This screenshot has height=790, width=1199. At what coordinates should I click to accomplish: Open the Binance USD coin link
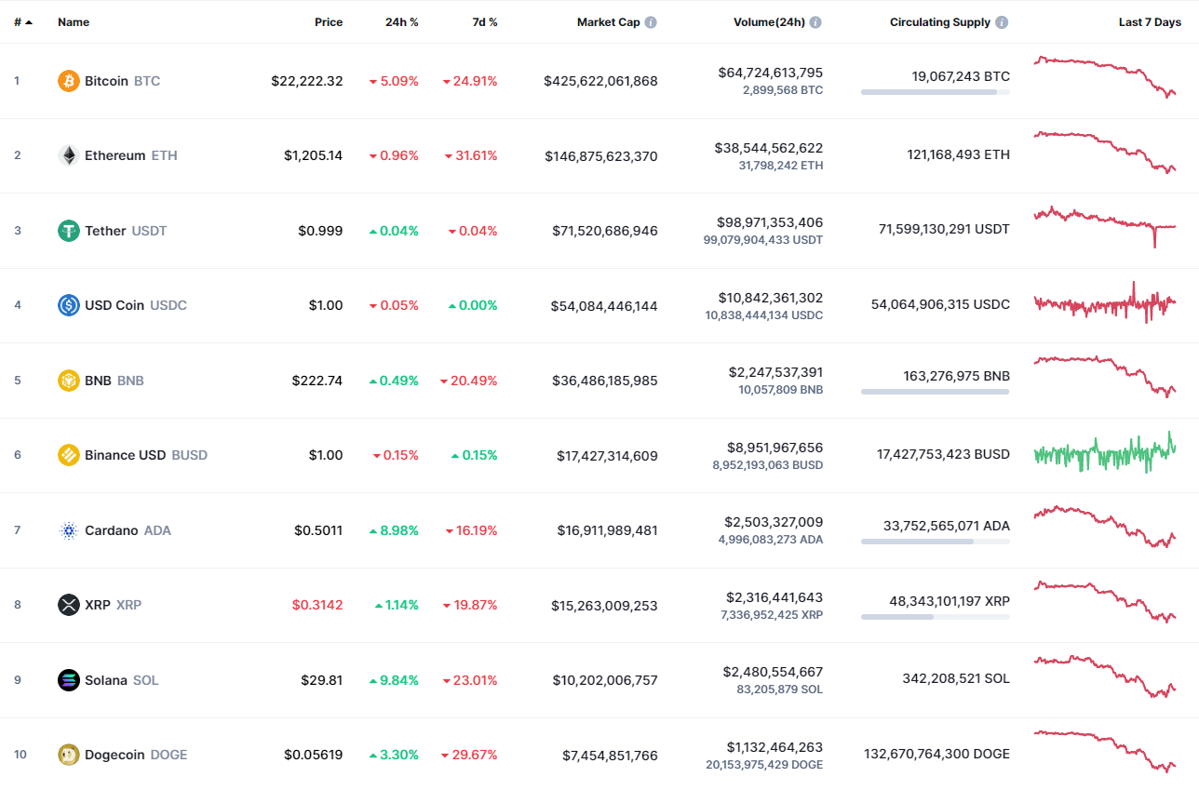point(125,455)
